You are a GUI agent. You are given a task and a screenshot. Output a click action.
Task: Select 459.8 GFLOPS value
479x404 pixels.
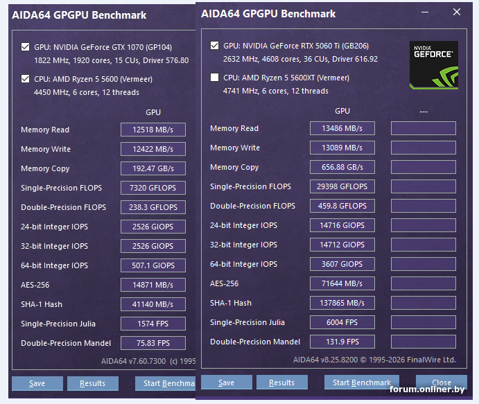tap(342, 206)
